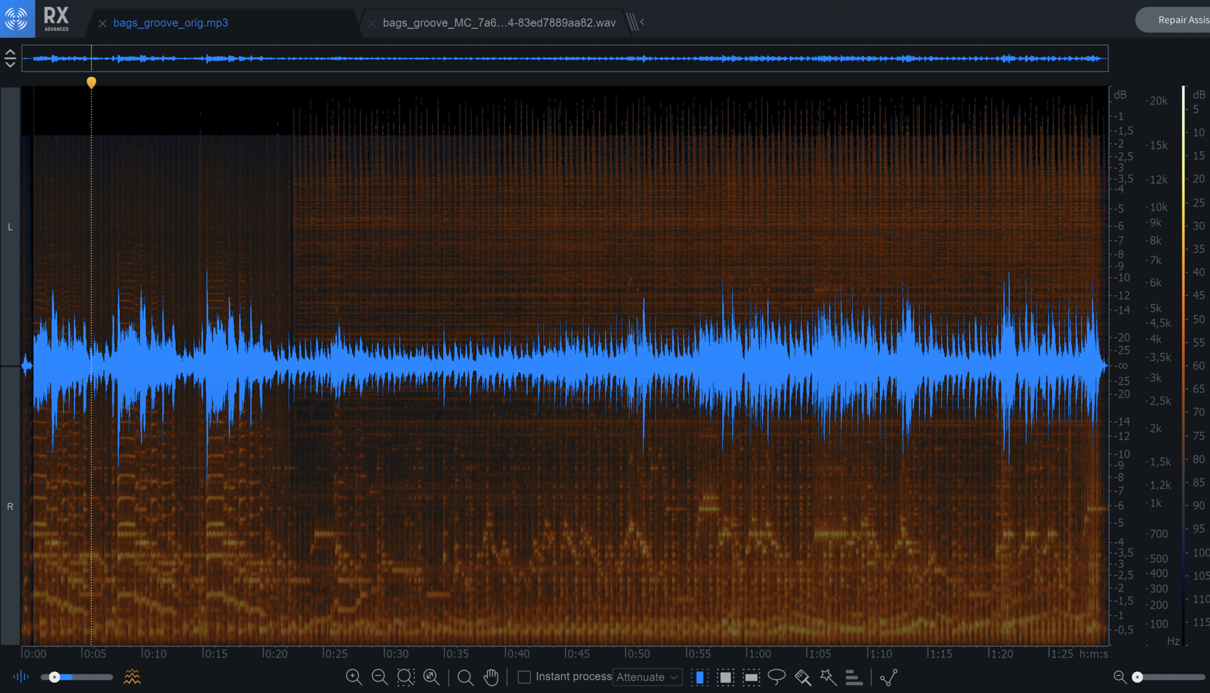1210x693 pixels.
Task: Click the h:m:s time format label
Action: tap(1094, 654)
